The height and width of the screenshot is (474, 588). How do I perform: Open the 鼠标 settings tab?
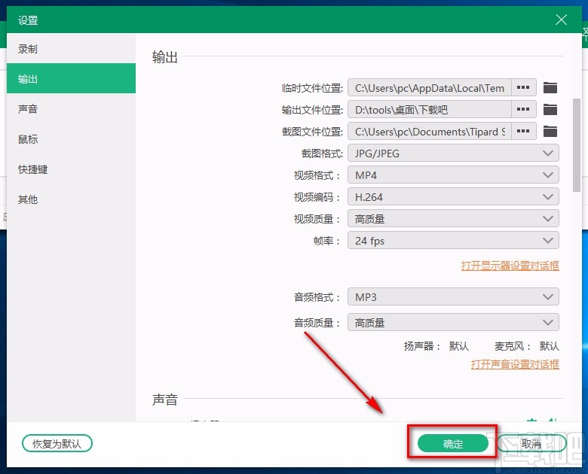coord(72,139)
